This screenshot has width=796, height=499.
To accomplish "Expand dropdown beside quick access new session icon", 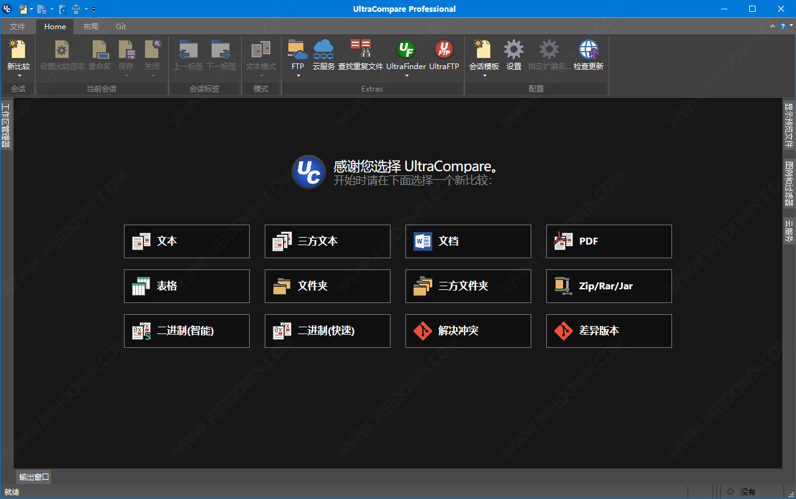I will 31,9.
